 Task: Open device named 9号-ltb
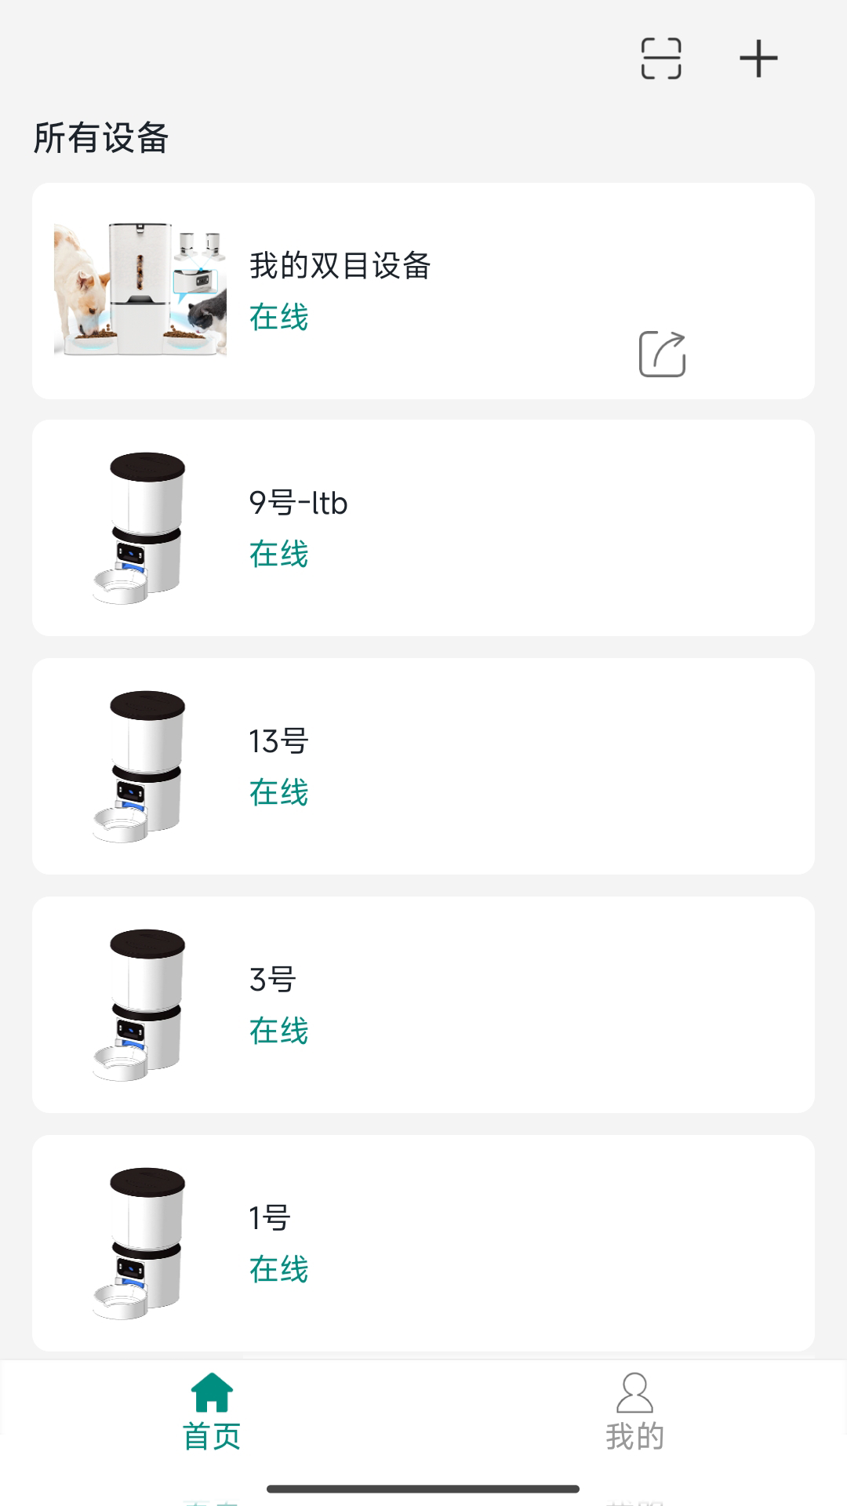click(298, 503)
